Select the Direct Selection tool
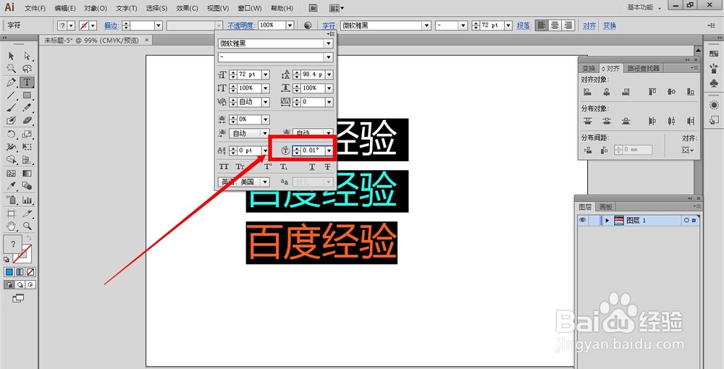Viewport: 724px width, 369px height. 28,56
